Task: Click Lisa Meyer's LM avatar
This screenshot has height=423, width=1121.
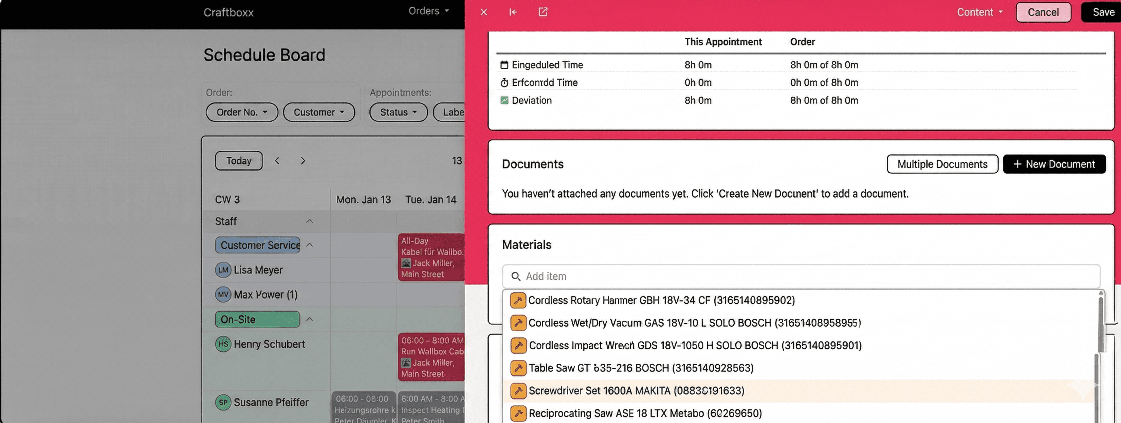Action: pos(223,270)
